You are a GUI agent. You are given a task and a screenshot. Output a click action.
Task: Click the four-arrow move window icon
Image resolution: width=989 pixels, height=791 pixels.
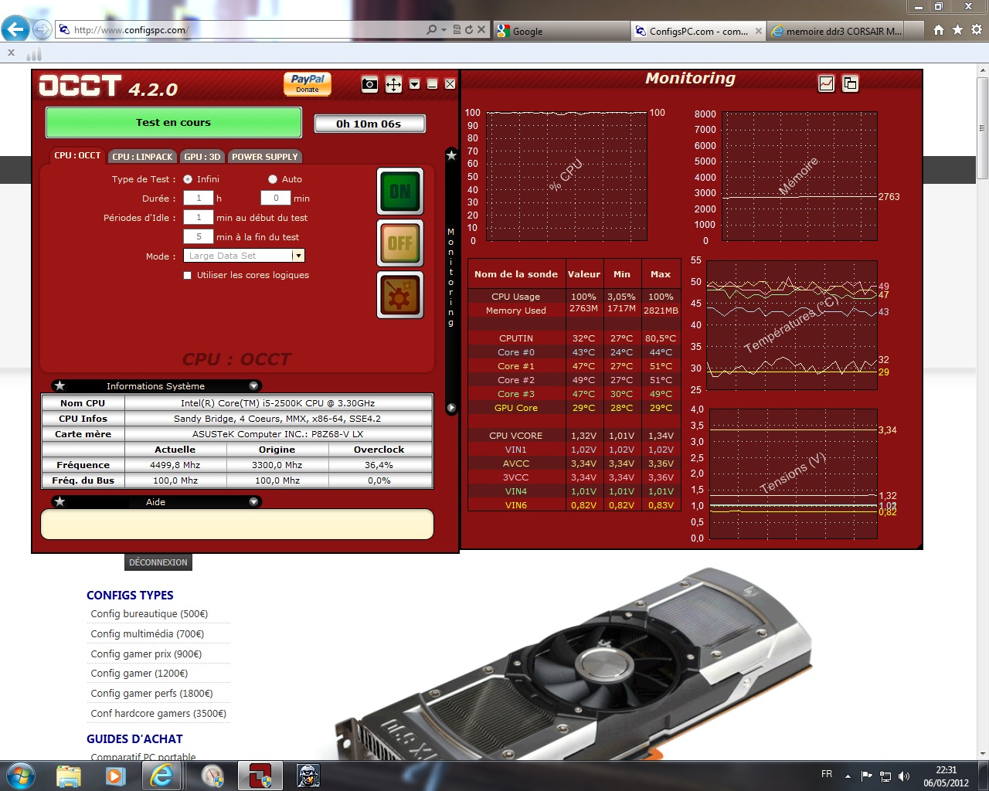pos(393,84)
